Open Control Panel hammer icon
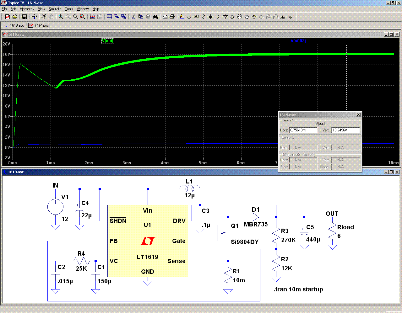Screen dimensions: 402x313 (x=34, y=17)
